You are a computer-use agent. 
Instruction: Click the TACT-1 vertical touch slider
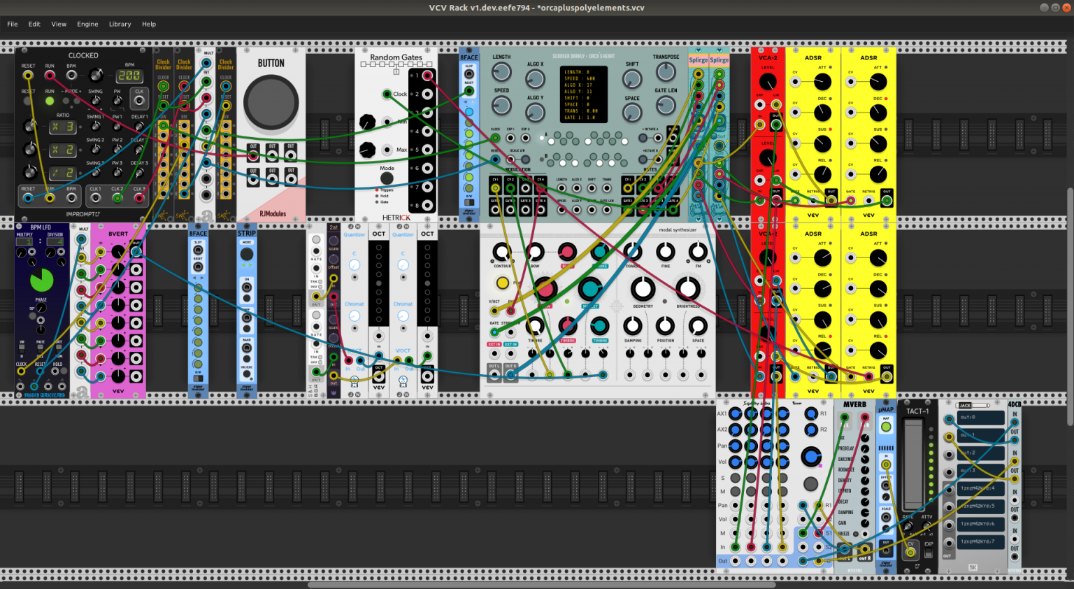tap(912, 464)
